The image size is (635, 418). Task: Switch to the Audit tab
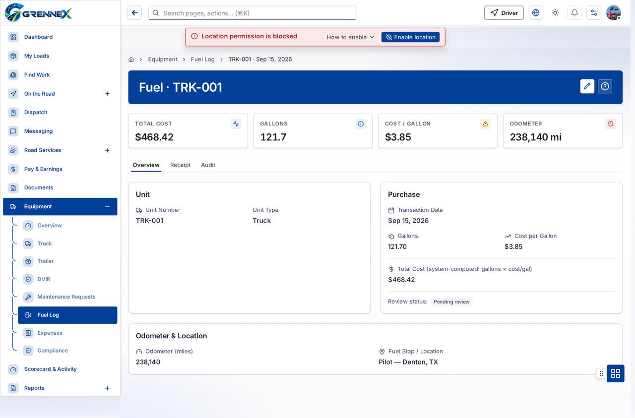coord(208,165)
